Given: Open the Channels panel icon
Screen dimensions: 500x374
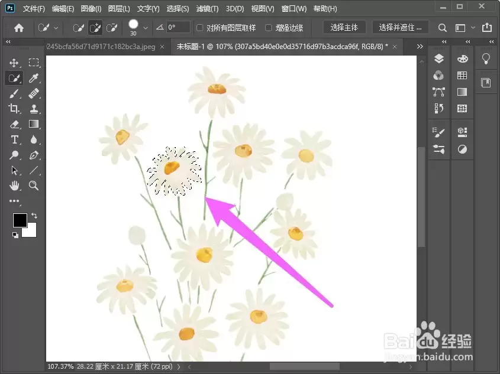Looking at the screenshot, I should click(439, 76).
